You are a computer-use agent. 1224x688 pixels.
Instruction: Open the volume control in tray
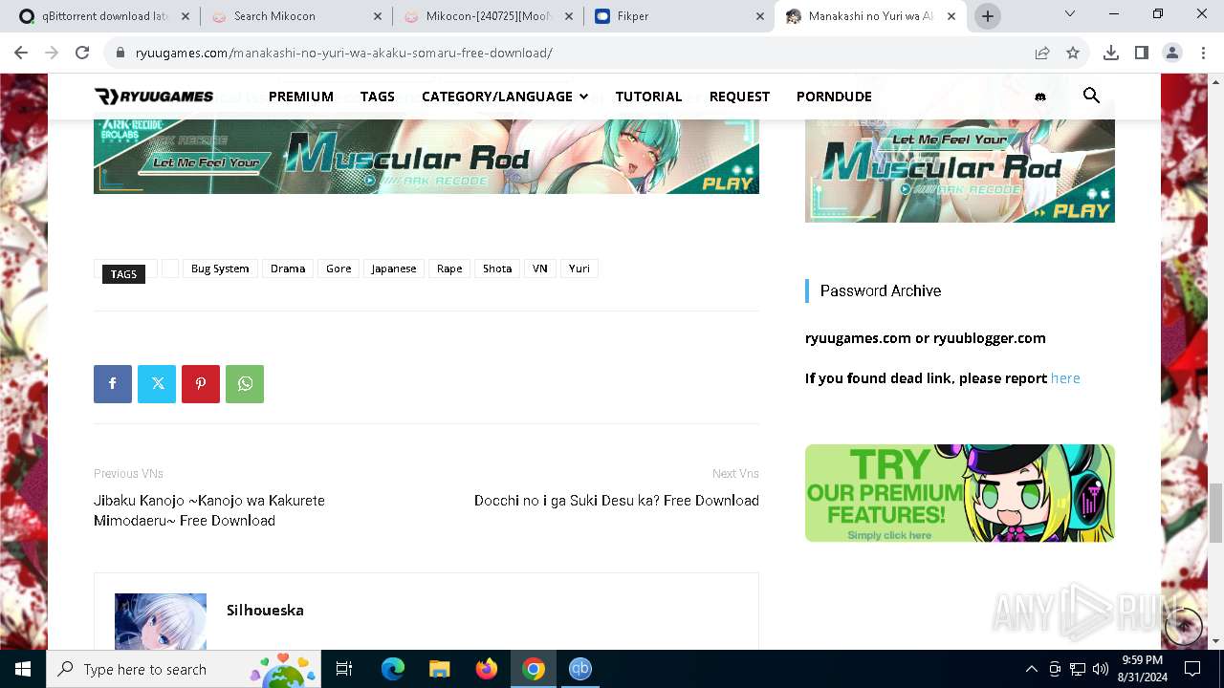pos(1101,669)
